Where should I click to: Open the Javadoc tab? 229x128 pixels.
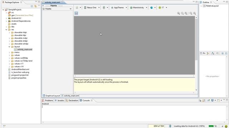pyautogui.click(x=59, y=100)
